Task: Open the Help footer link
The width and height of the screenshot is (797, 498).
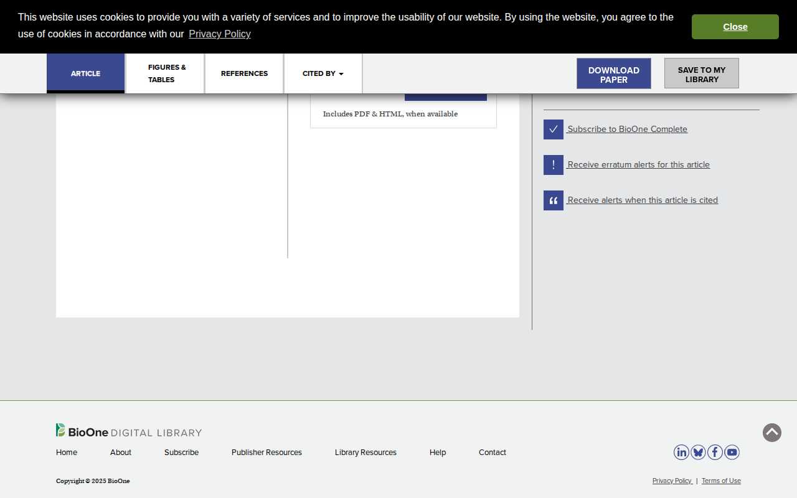Action: coord(438,453)
